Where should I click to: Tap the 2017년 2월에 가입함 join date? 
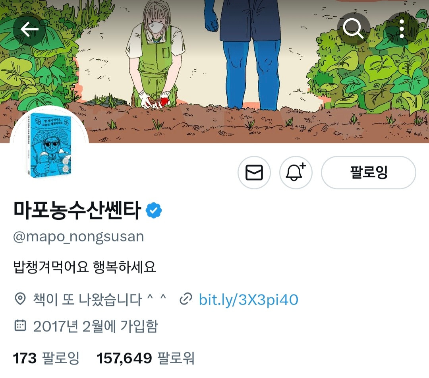click(x=96, y=326)
